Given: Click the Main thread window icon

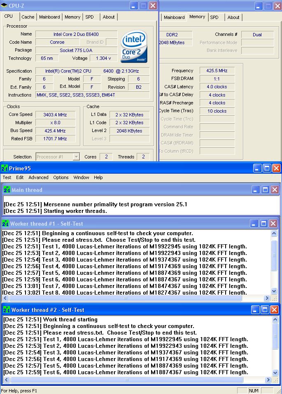Looking at the screenshot, I should tap(6, 190).
